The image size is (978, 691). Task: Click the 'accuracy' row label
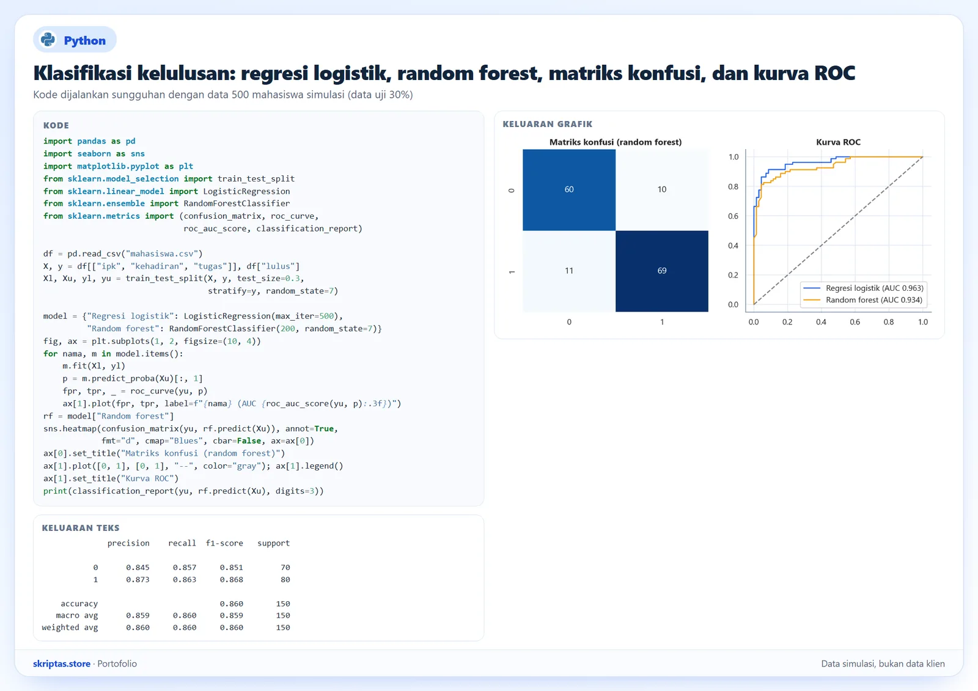(x=79, y=604)
